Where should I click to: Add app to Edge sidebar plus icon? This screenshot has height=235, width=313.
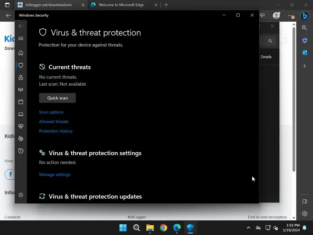click(x=304, y=66)
